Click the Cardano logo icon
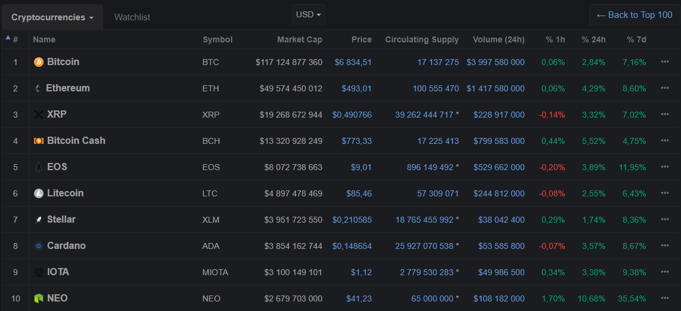The width and height of the screenshot is (681, 311). (39, 246)
